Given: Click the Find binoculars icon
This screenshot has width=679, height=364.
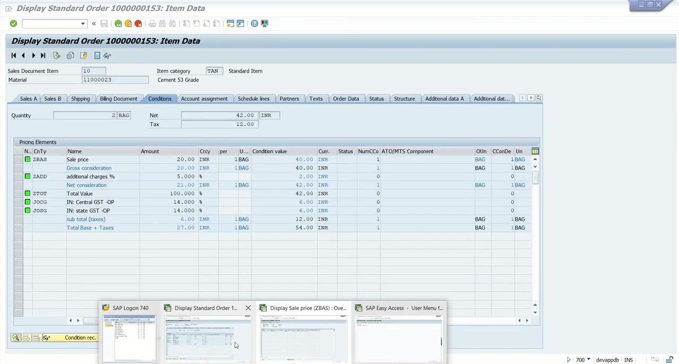Looking at the screenshot, I should 162,23.
